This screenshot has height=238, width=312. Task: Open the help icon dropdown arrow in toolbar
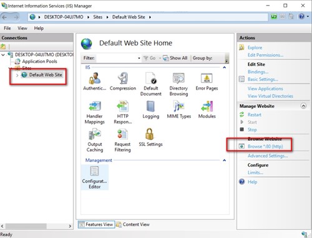click(x=308, y=17)
